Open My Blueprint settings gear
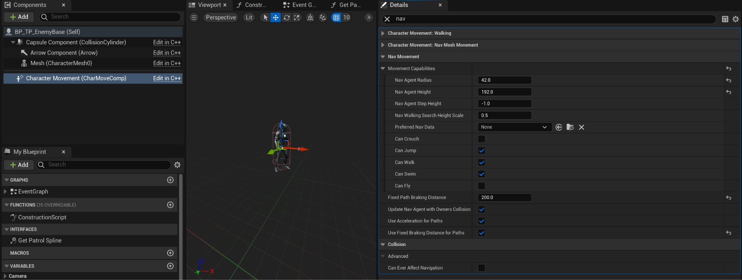The image size is (742, 280). pyautogui.click(x=177, y=165)
